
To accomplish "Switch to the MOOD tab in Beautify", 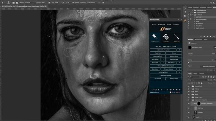I will [154, 25].
